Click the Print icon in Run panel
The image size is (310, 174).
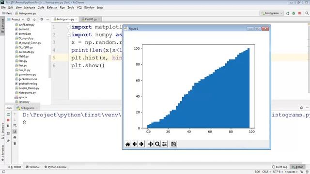(15, 137)
